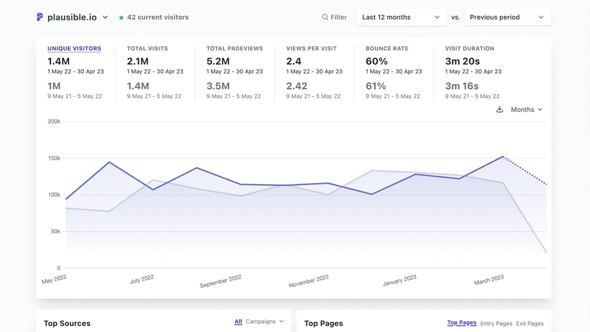590x332 pixels.
Task: Switch to the Entry Pages tab
Action: click(x=496, y=323)
